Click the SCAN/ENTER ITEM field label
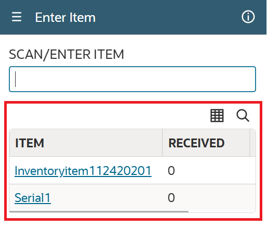The width and height of the screenshot is (267, 227). point(67,54)
